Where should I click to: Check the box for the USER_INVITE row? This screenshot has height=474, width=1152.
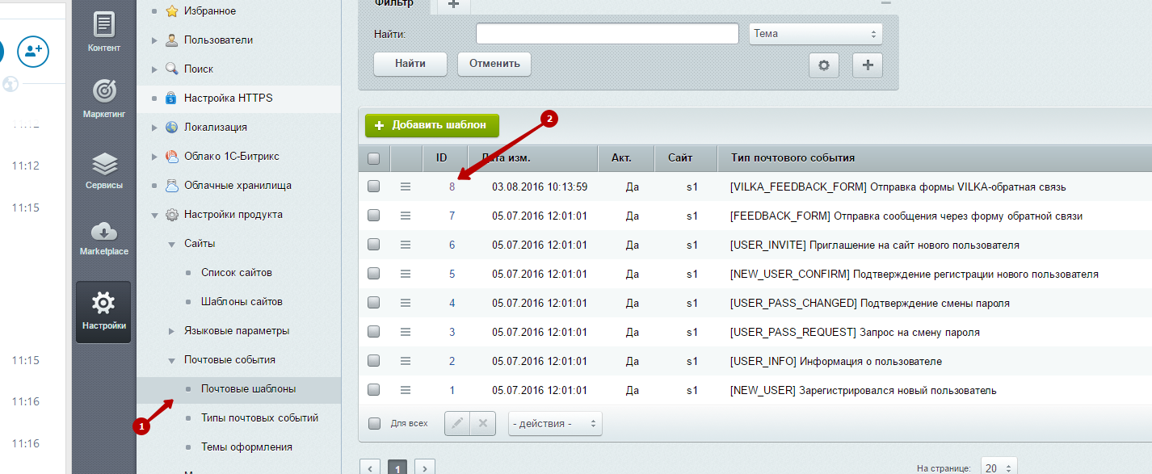click(x=373, y=245)
